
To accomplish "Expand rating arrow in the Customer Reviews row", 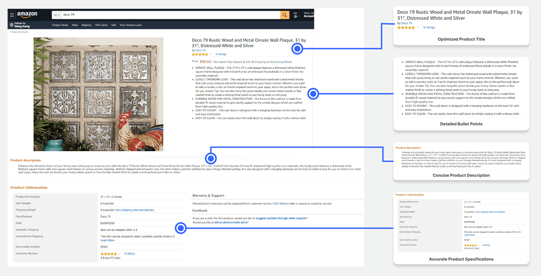I will pos(120,254).
